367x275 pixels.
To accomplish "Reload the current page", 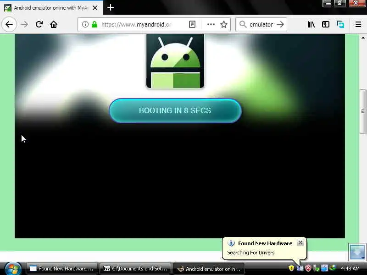I will [x=39, y=24].
